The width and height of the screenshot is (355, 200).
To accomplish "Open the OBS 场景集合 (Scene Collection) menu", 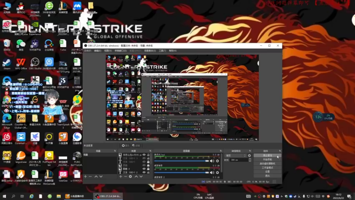I will (150, 51).
